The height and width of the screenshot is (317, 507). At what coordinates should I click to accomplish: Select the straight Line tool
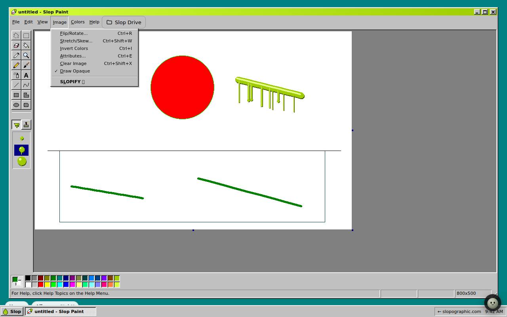pos(16,85)
